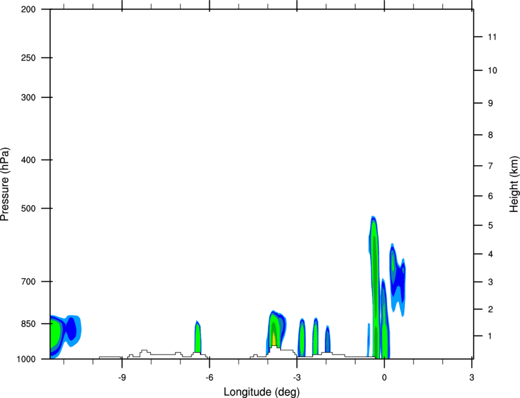Click the 250 pressure tick label
Image resolution: width=520 pixels, height=398 pixels.
pos(28,58)
